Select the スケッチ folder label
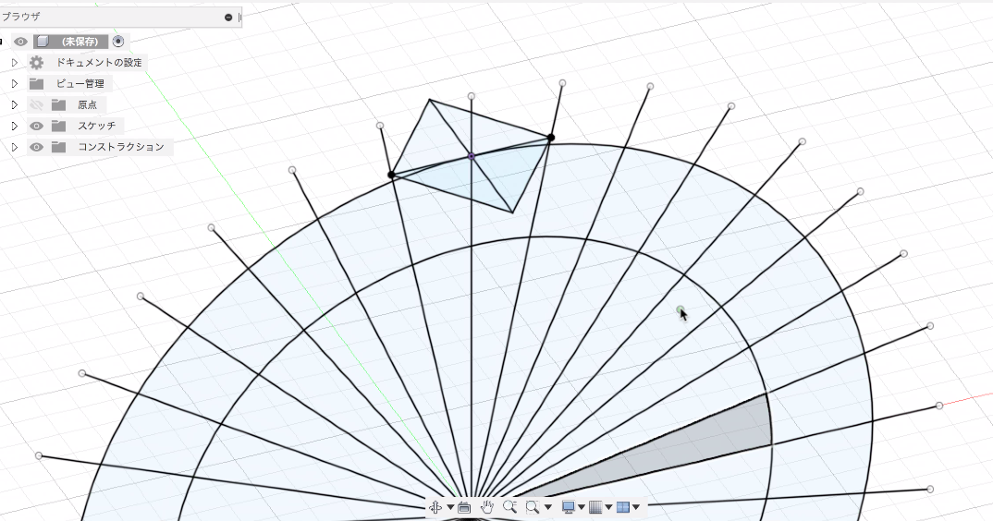The width and height of the screenshot is (993, 521). pyautogui.click(x=96, y=126)
